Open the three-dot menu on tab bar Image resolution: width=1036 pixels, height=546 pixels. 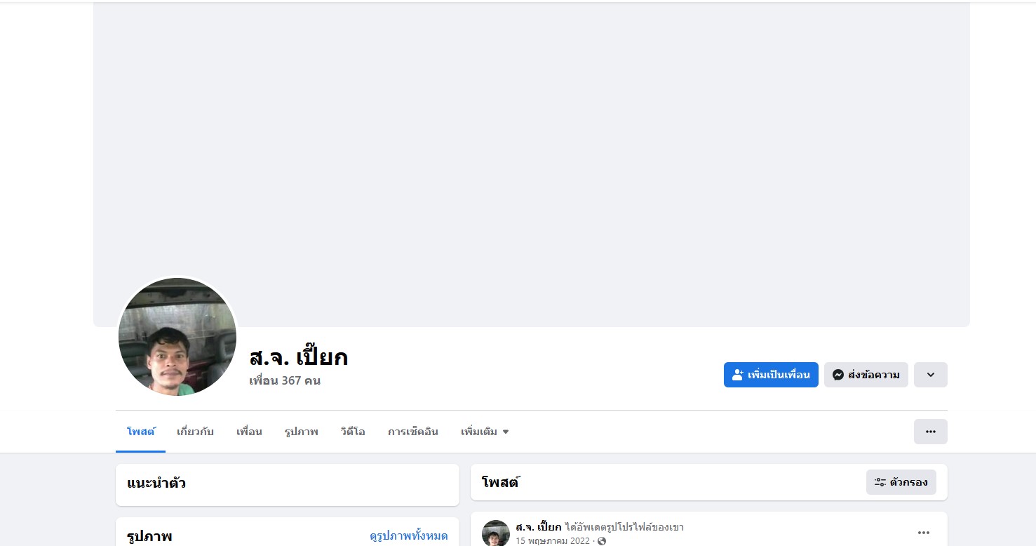tap(931, 432)
